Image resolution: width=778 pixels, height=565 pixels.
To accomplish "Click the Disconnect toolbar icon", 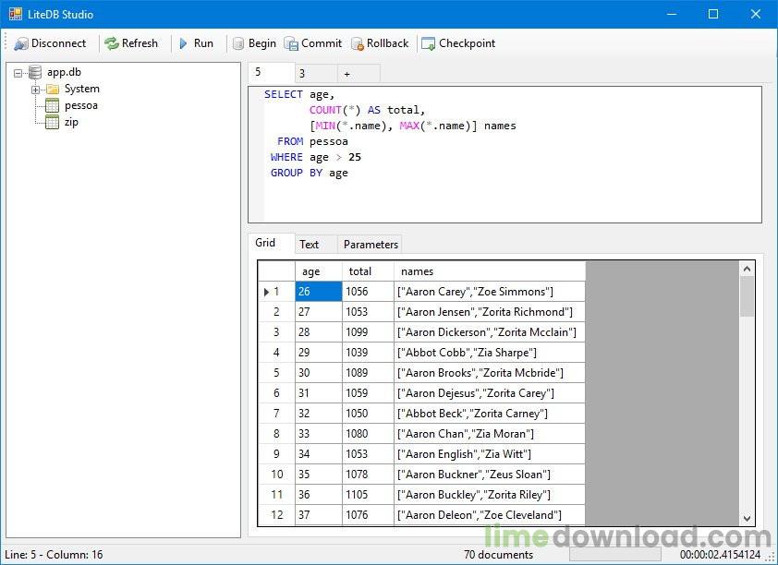I will coord(21,43).
